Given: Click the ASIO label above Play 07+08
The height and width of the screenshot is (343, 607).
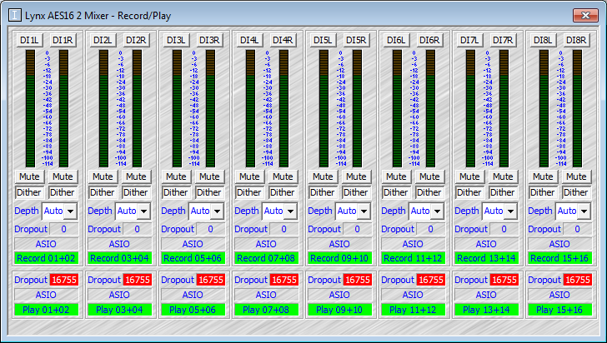Looking at the screenshot, I should pos(266,295).
